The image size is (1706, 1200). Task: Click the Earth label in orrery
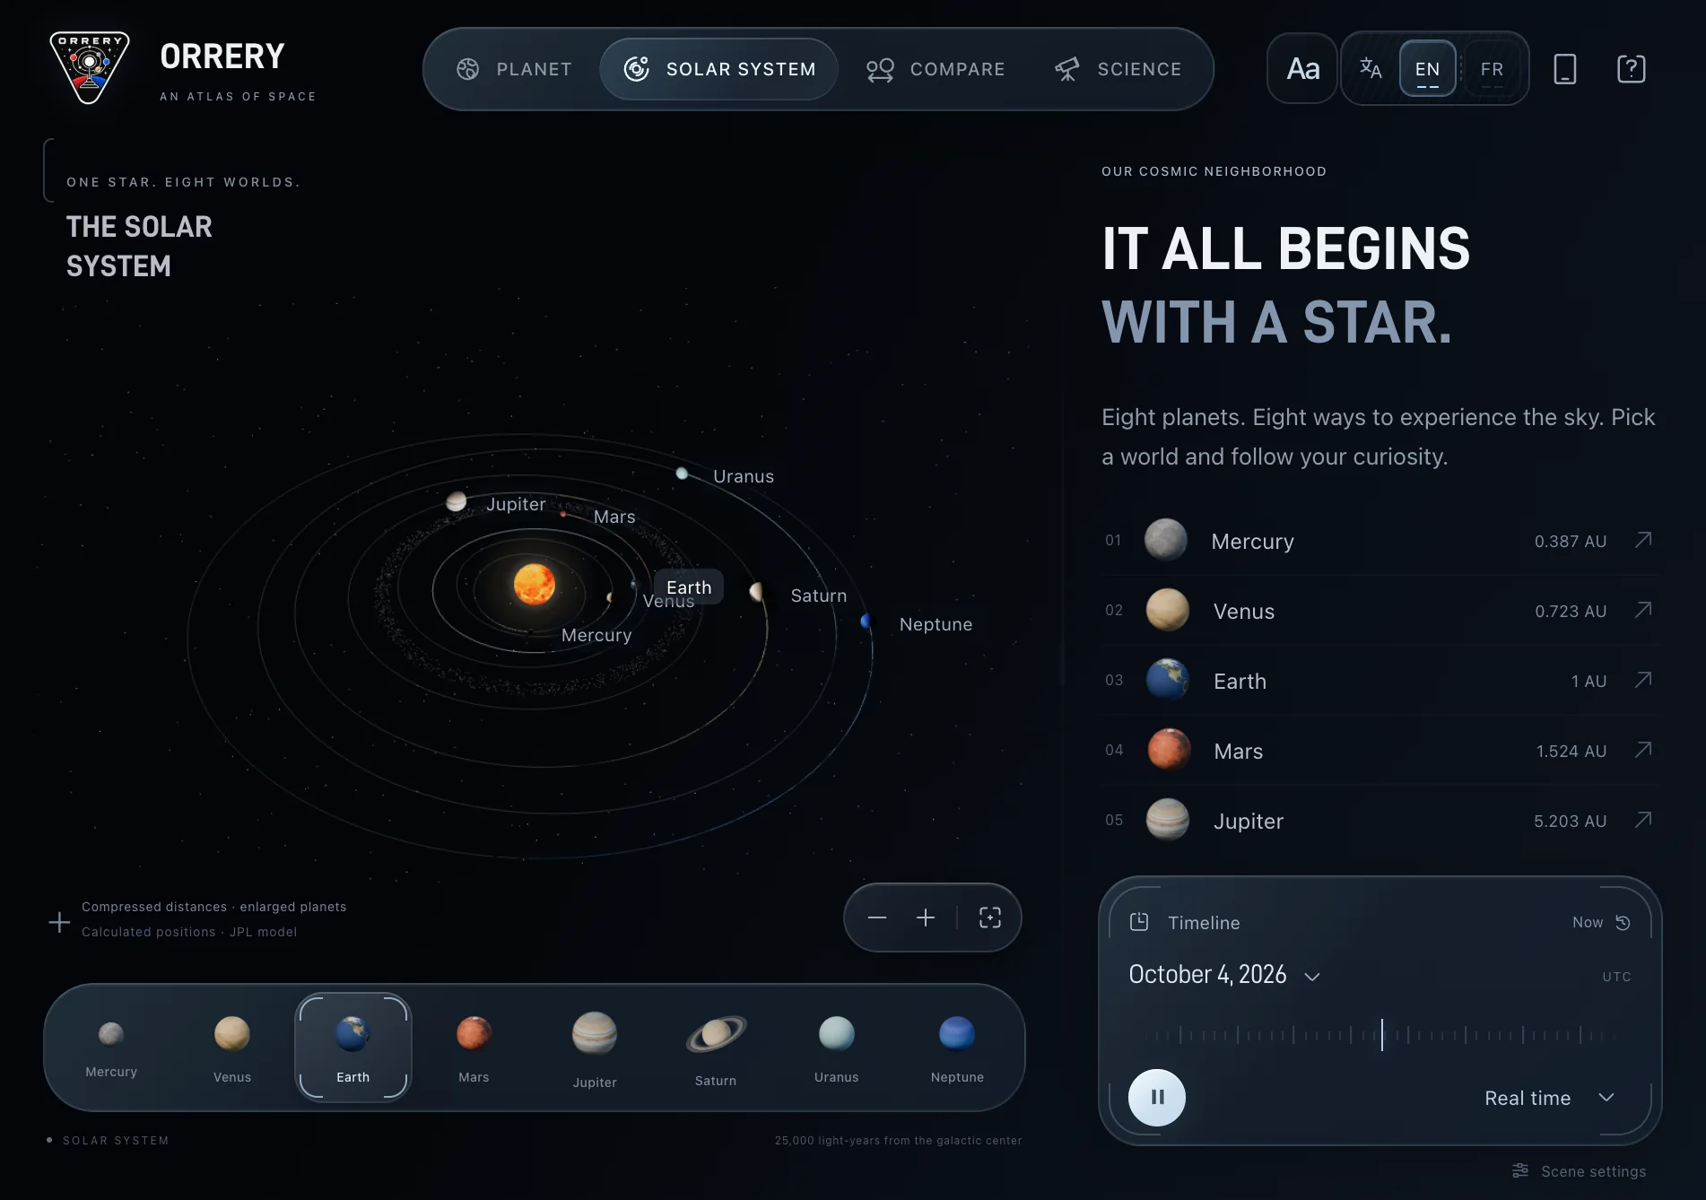coord(689,587)
